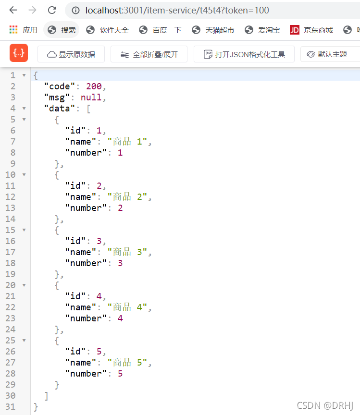Open the 天猫超市 bookmark
The height and width of the screenshot is (415, 360).
[x=213, y=30]
